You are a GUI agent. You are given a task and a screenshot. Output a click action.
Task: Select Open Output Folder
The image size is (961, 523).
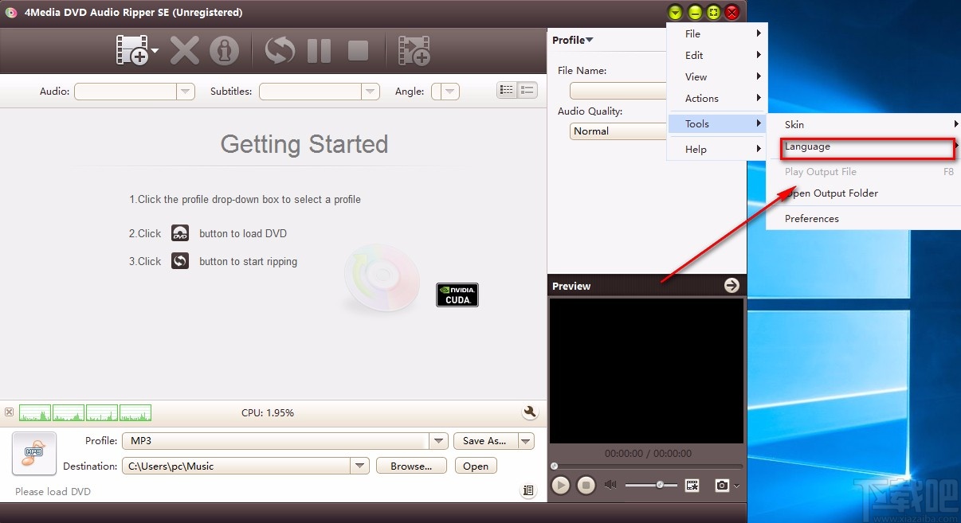coord(863,193)
